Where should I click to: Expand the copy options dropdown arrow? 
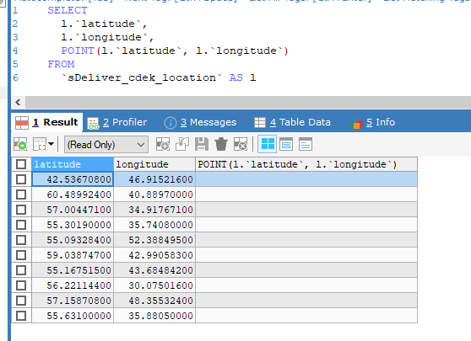(x=51, y=144)
